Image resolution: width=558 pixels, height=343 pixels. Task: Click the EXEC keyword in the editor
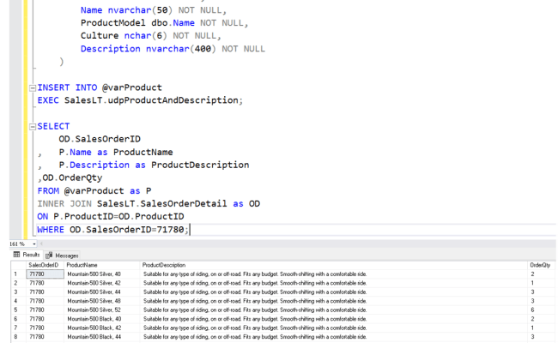pyautogui.click(x=48, y=100)
